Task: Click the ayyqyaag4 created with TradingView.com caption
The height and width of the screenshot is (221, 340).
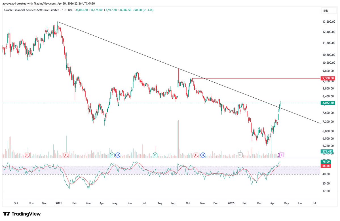Action: coord(48,3)
